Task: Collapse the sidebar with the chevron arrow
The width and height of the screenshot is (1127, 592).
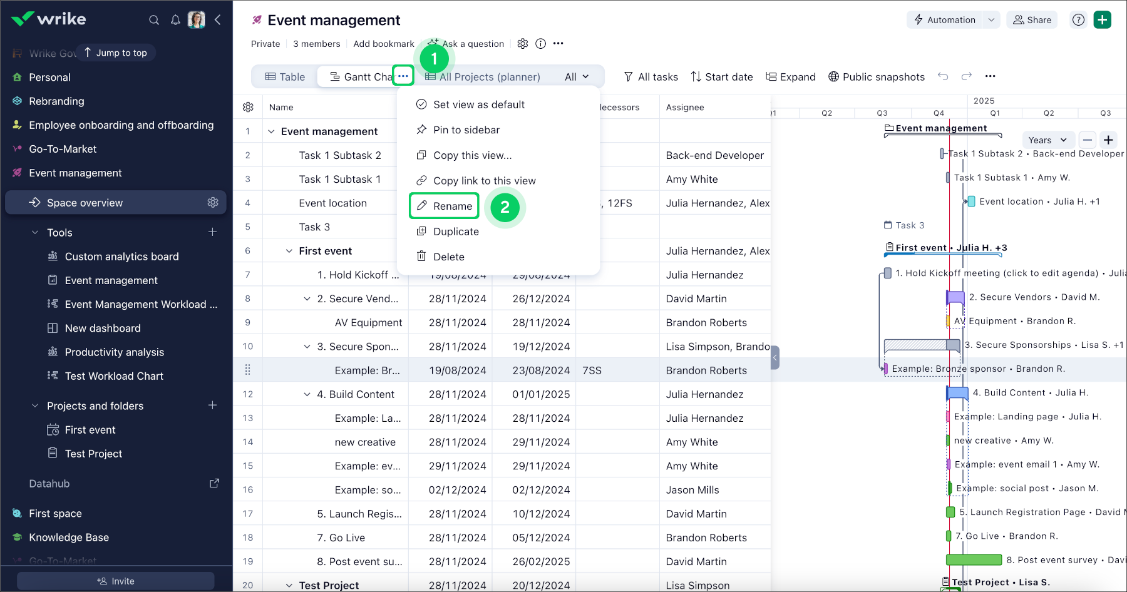Action: coord(218,20)
